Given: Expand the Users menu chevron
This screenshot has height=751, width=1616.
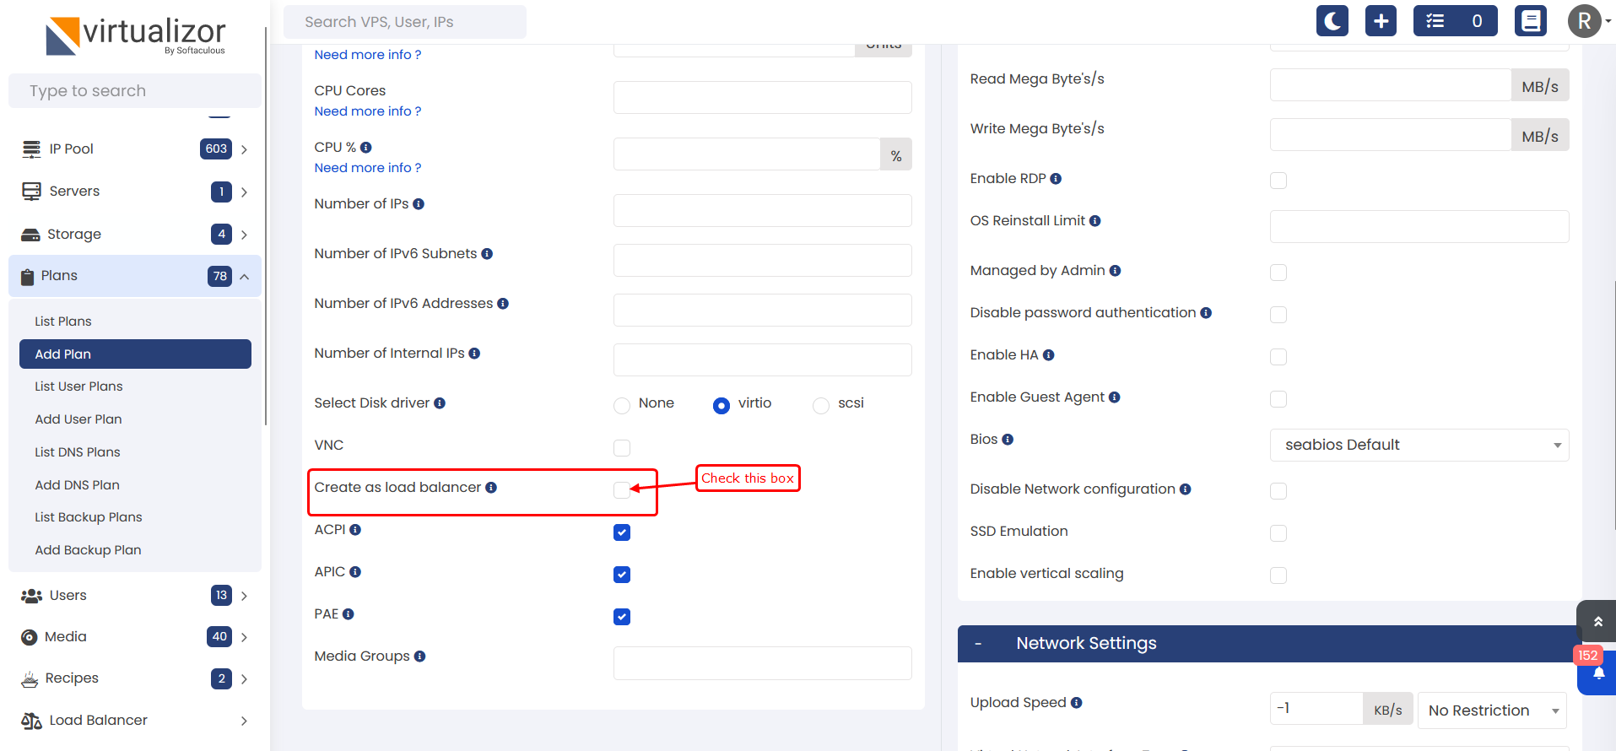Looking at the screenshot, I should pos(244,596).
